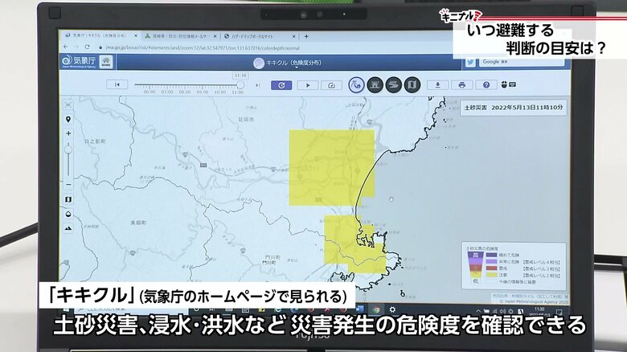
Task: Click the large yellow warning area on map
Action: (x=332, y=168)
